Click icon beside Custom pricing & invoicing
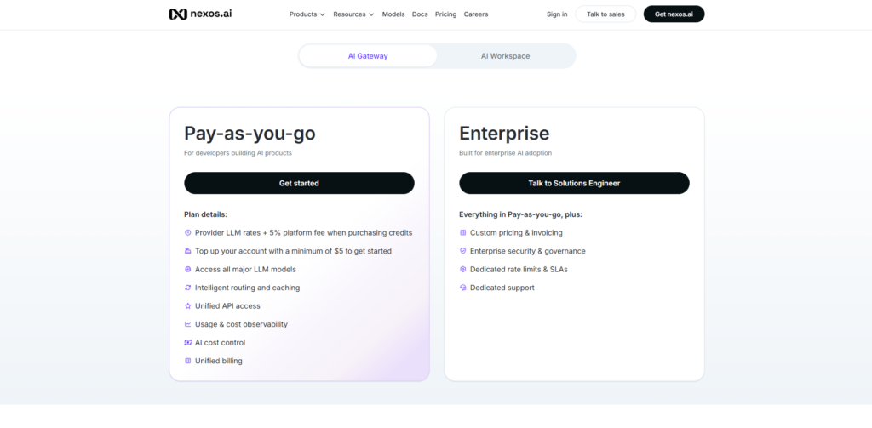The width and height of the screenshot is (872, 428). 462,233
